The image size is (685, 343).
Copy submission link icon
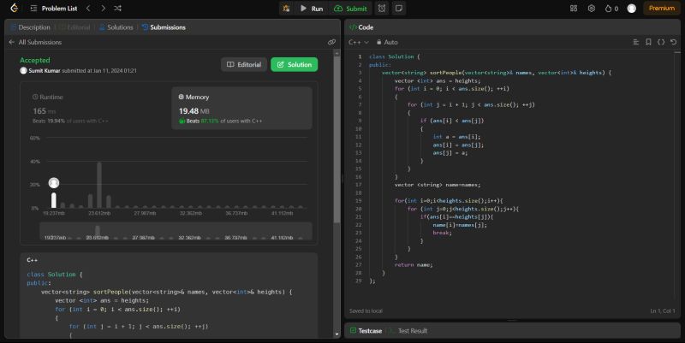tap(331, 42)
